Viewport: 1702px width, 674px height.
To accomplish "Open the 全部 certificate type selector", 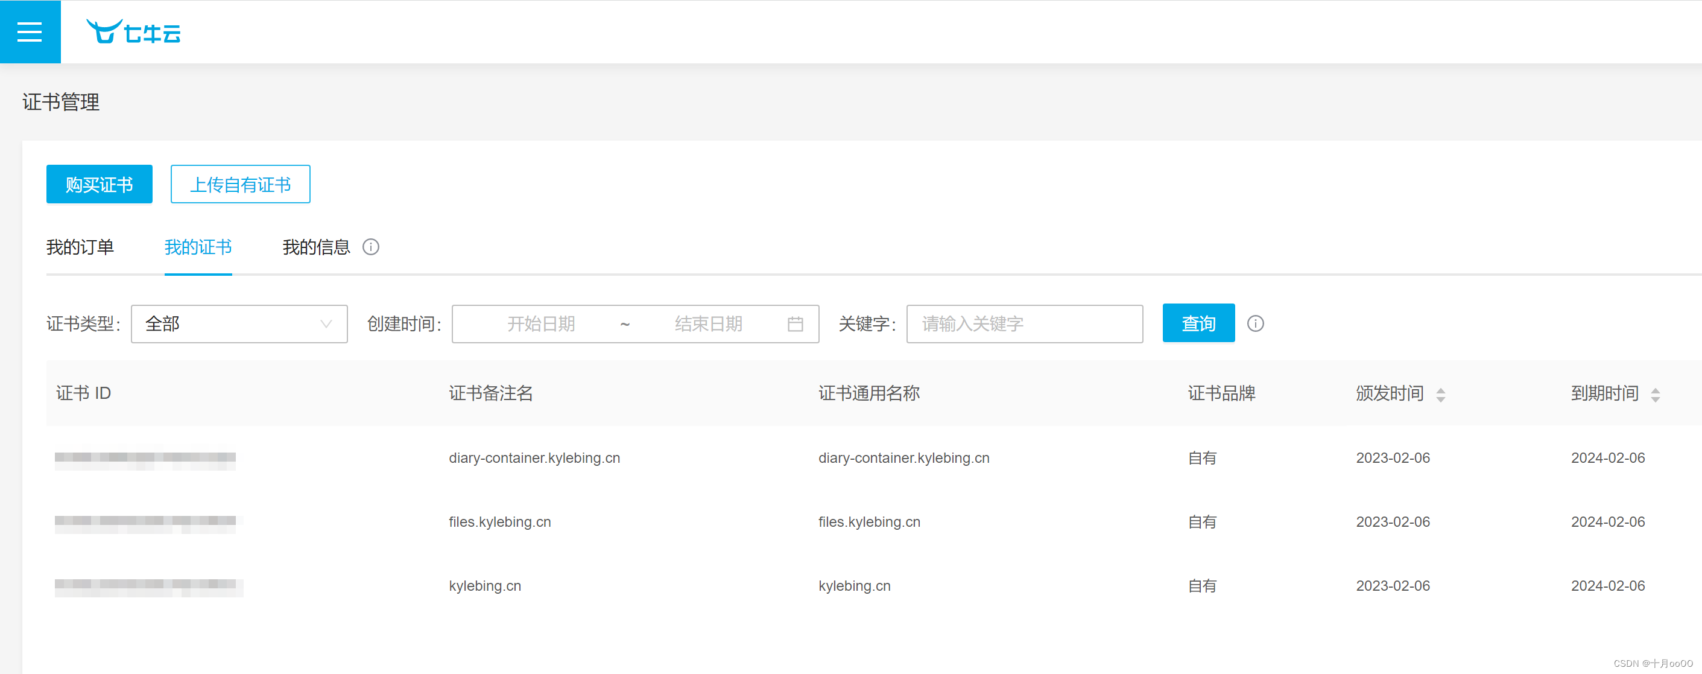I will [x=224, y=324].
